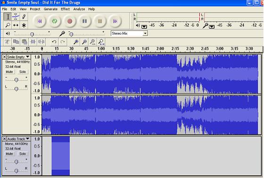Screen dimensions: 264x179
Task: Solo the Smile Empty stereo track
Action: [23, 72]
